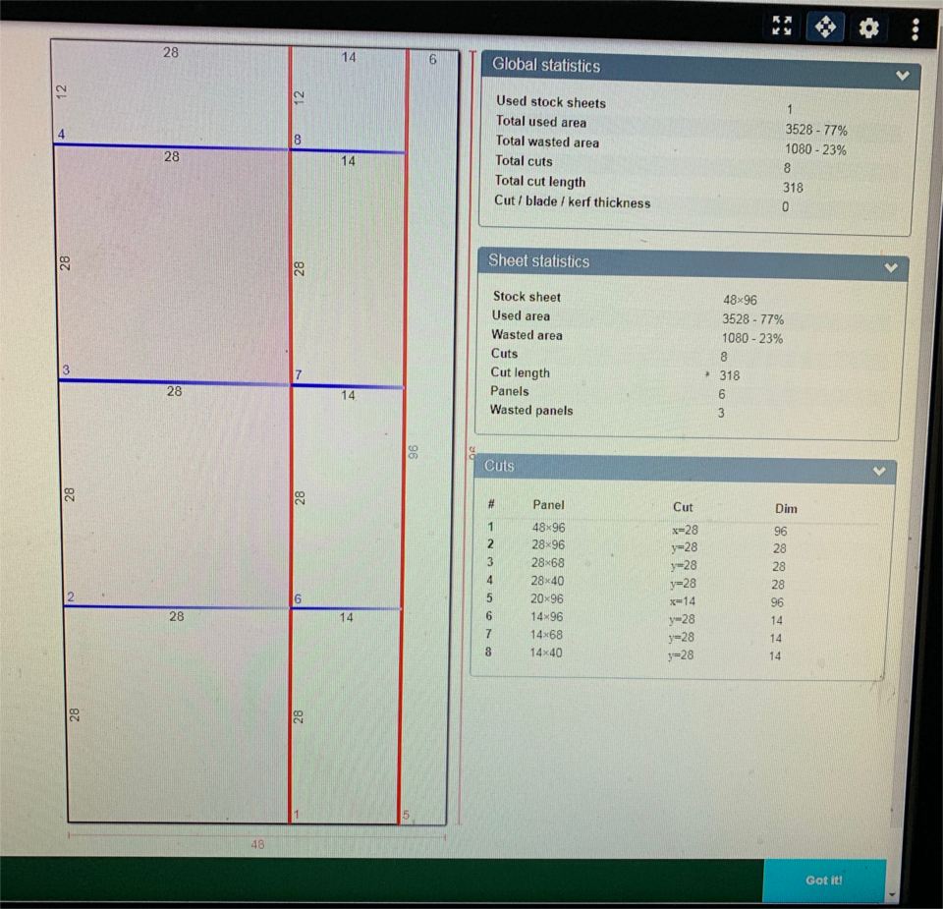Click the Cut / blade / kerf thickness label
Viewport: 943px width, 909px height.
(572, 201)
